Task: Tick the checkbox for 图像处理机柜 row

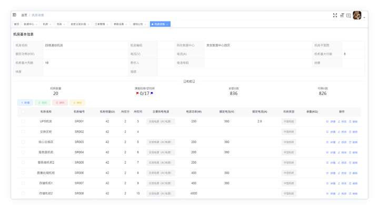Action: (x=23, y=173)
